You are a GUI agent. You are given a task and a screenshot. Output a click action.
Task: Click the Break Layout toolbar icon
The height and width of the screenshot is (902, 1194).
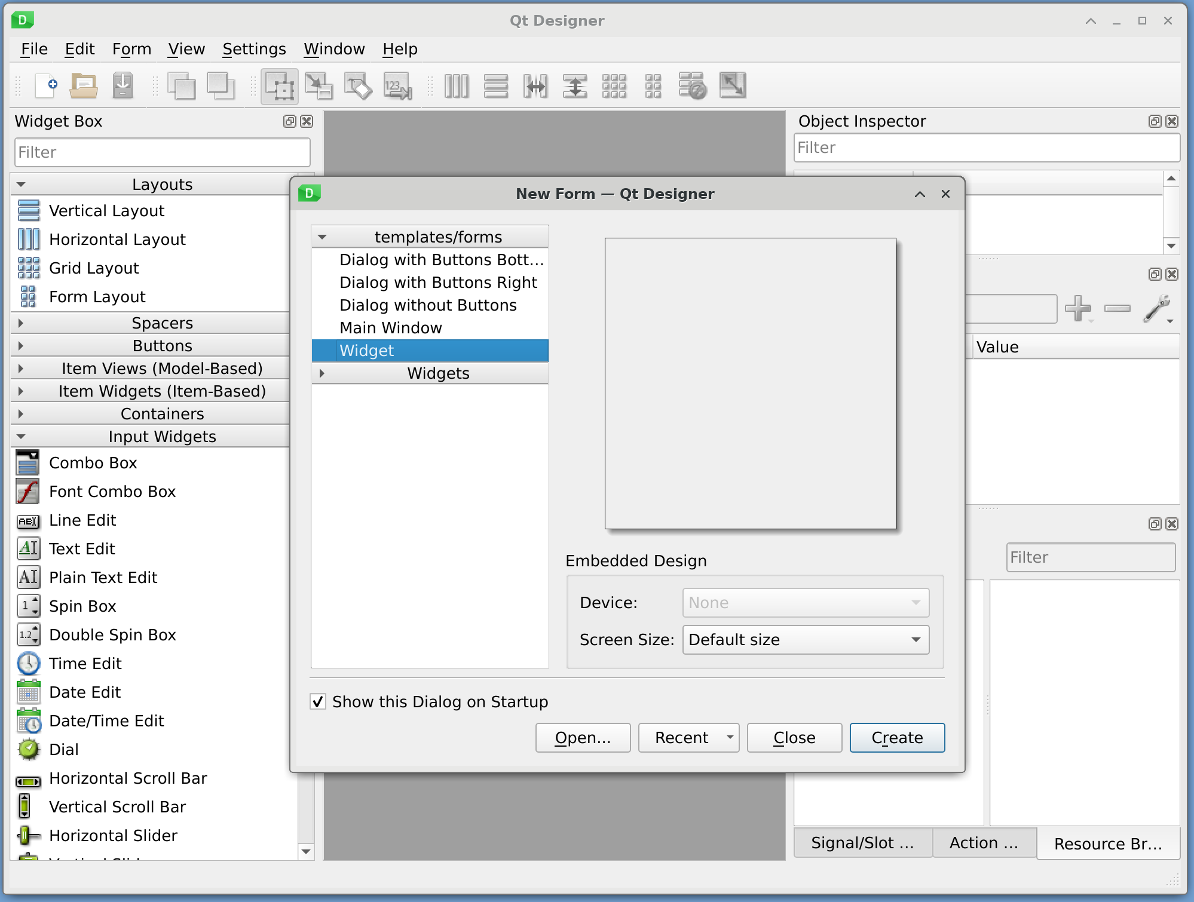point(693,87)
